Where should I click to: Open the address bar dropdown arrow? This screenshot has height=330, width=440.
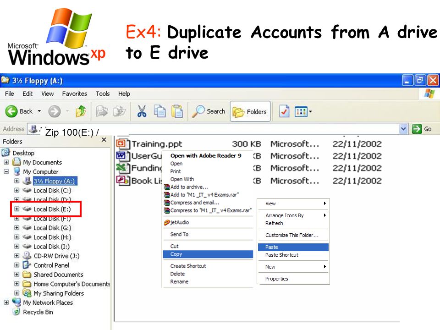[x=403, y=129]
